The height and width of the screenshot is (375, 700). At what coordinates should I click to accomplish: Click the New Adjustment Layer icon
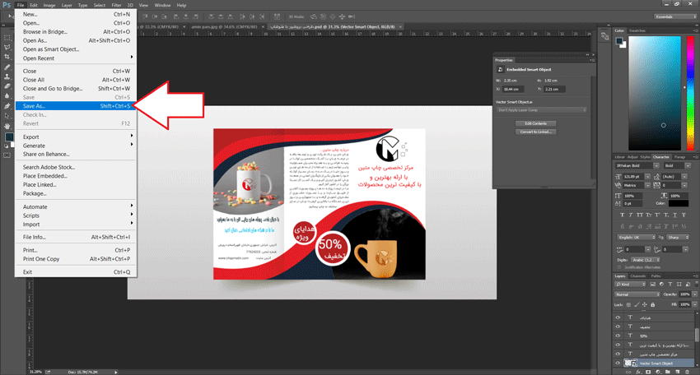[658, 372]
